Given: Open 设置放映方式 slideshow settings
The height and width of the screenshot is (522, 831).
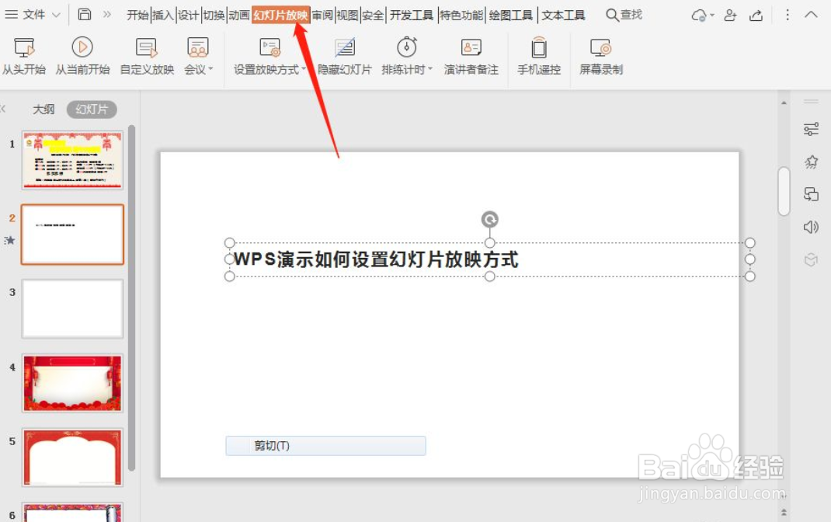Looking at the screenshot, I should click(x=269, y=56).
